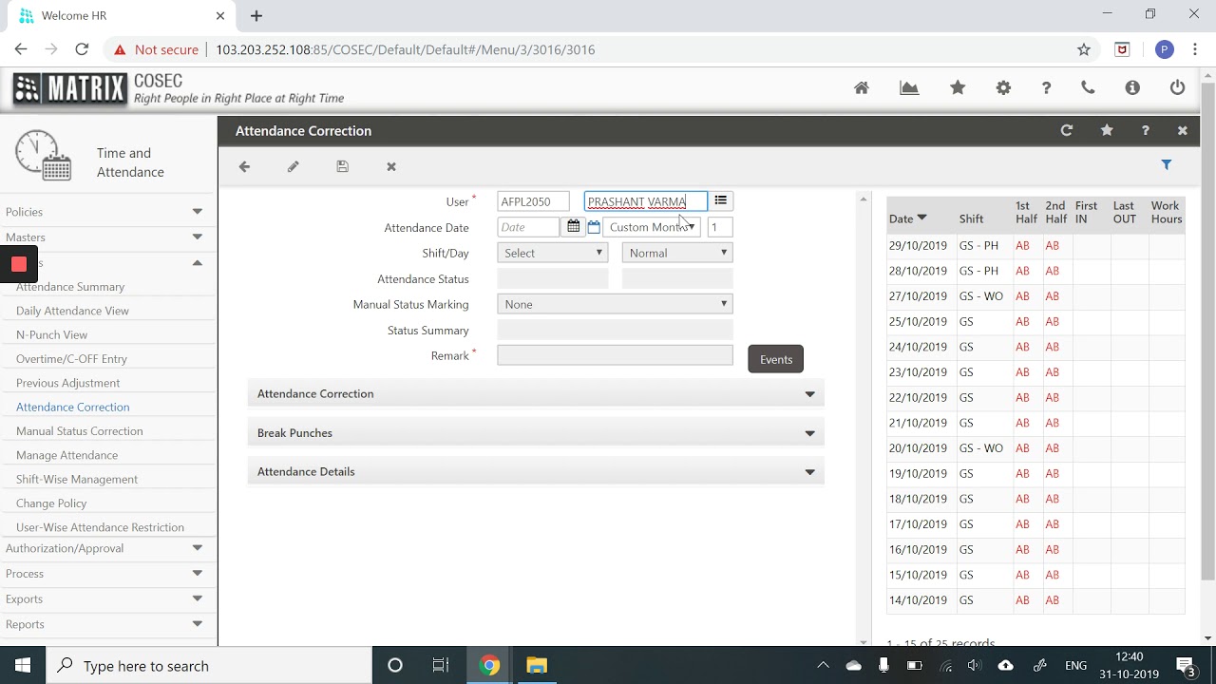Click the cancel X toolbar icon
The height and width of the screenshot is (684, 1216).
(391, 166)
